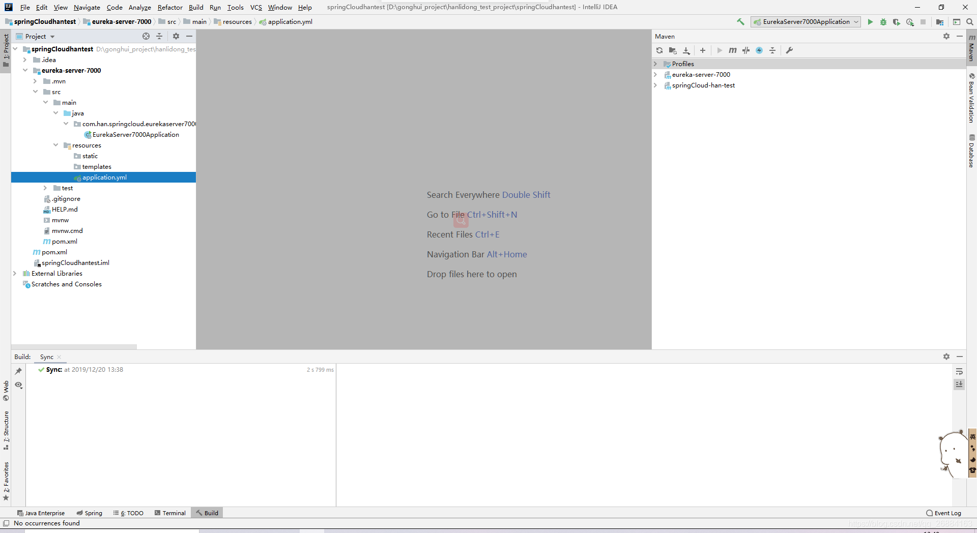Expand the .idea folder
977x533 pixels.
25,60
